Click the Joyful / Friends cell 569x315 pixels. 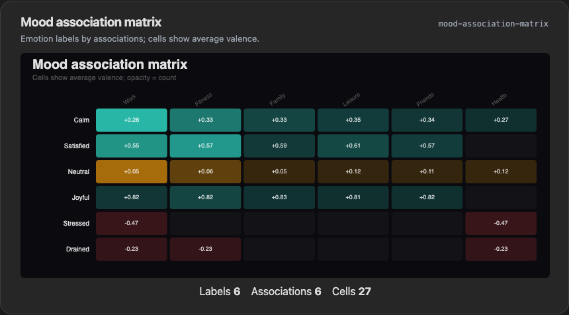click(427, 197)
